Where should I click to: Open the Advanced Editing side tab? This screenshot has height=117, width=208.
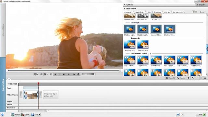tap(3, 30)
